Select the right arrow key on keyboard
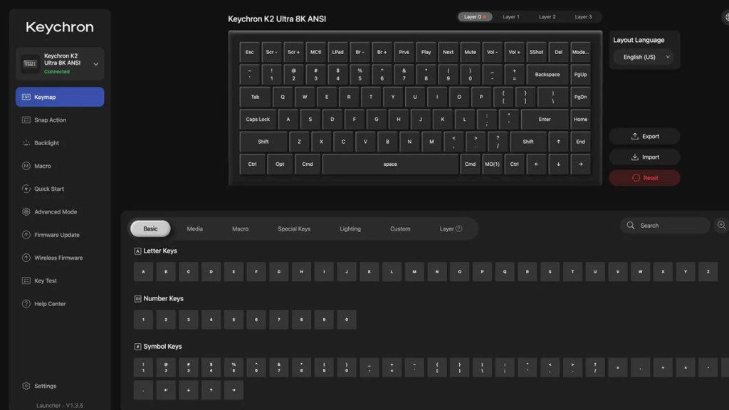This screenshot has height=410, width=729. click(580, 164)
